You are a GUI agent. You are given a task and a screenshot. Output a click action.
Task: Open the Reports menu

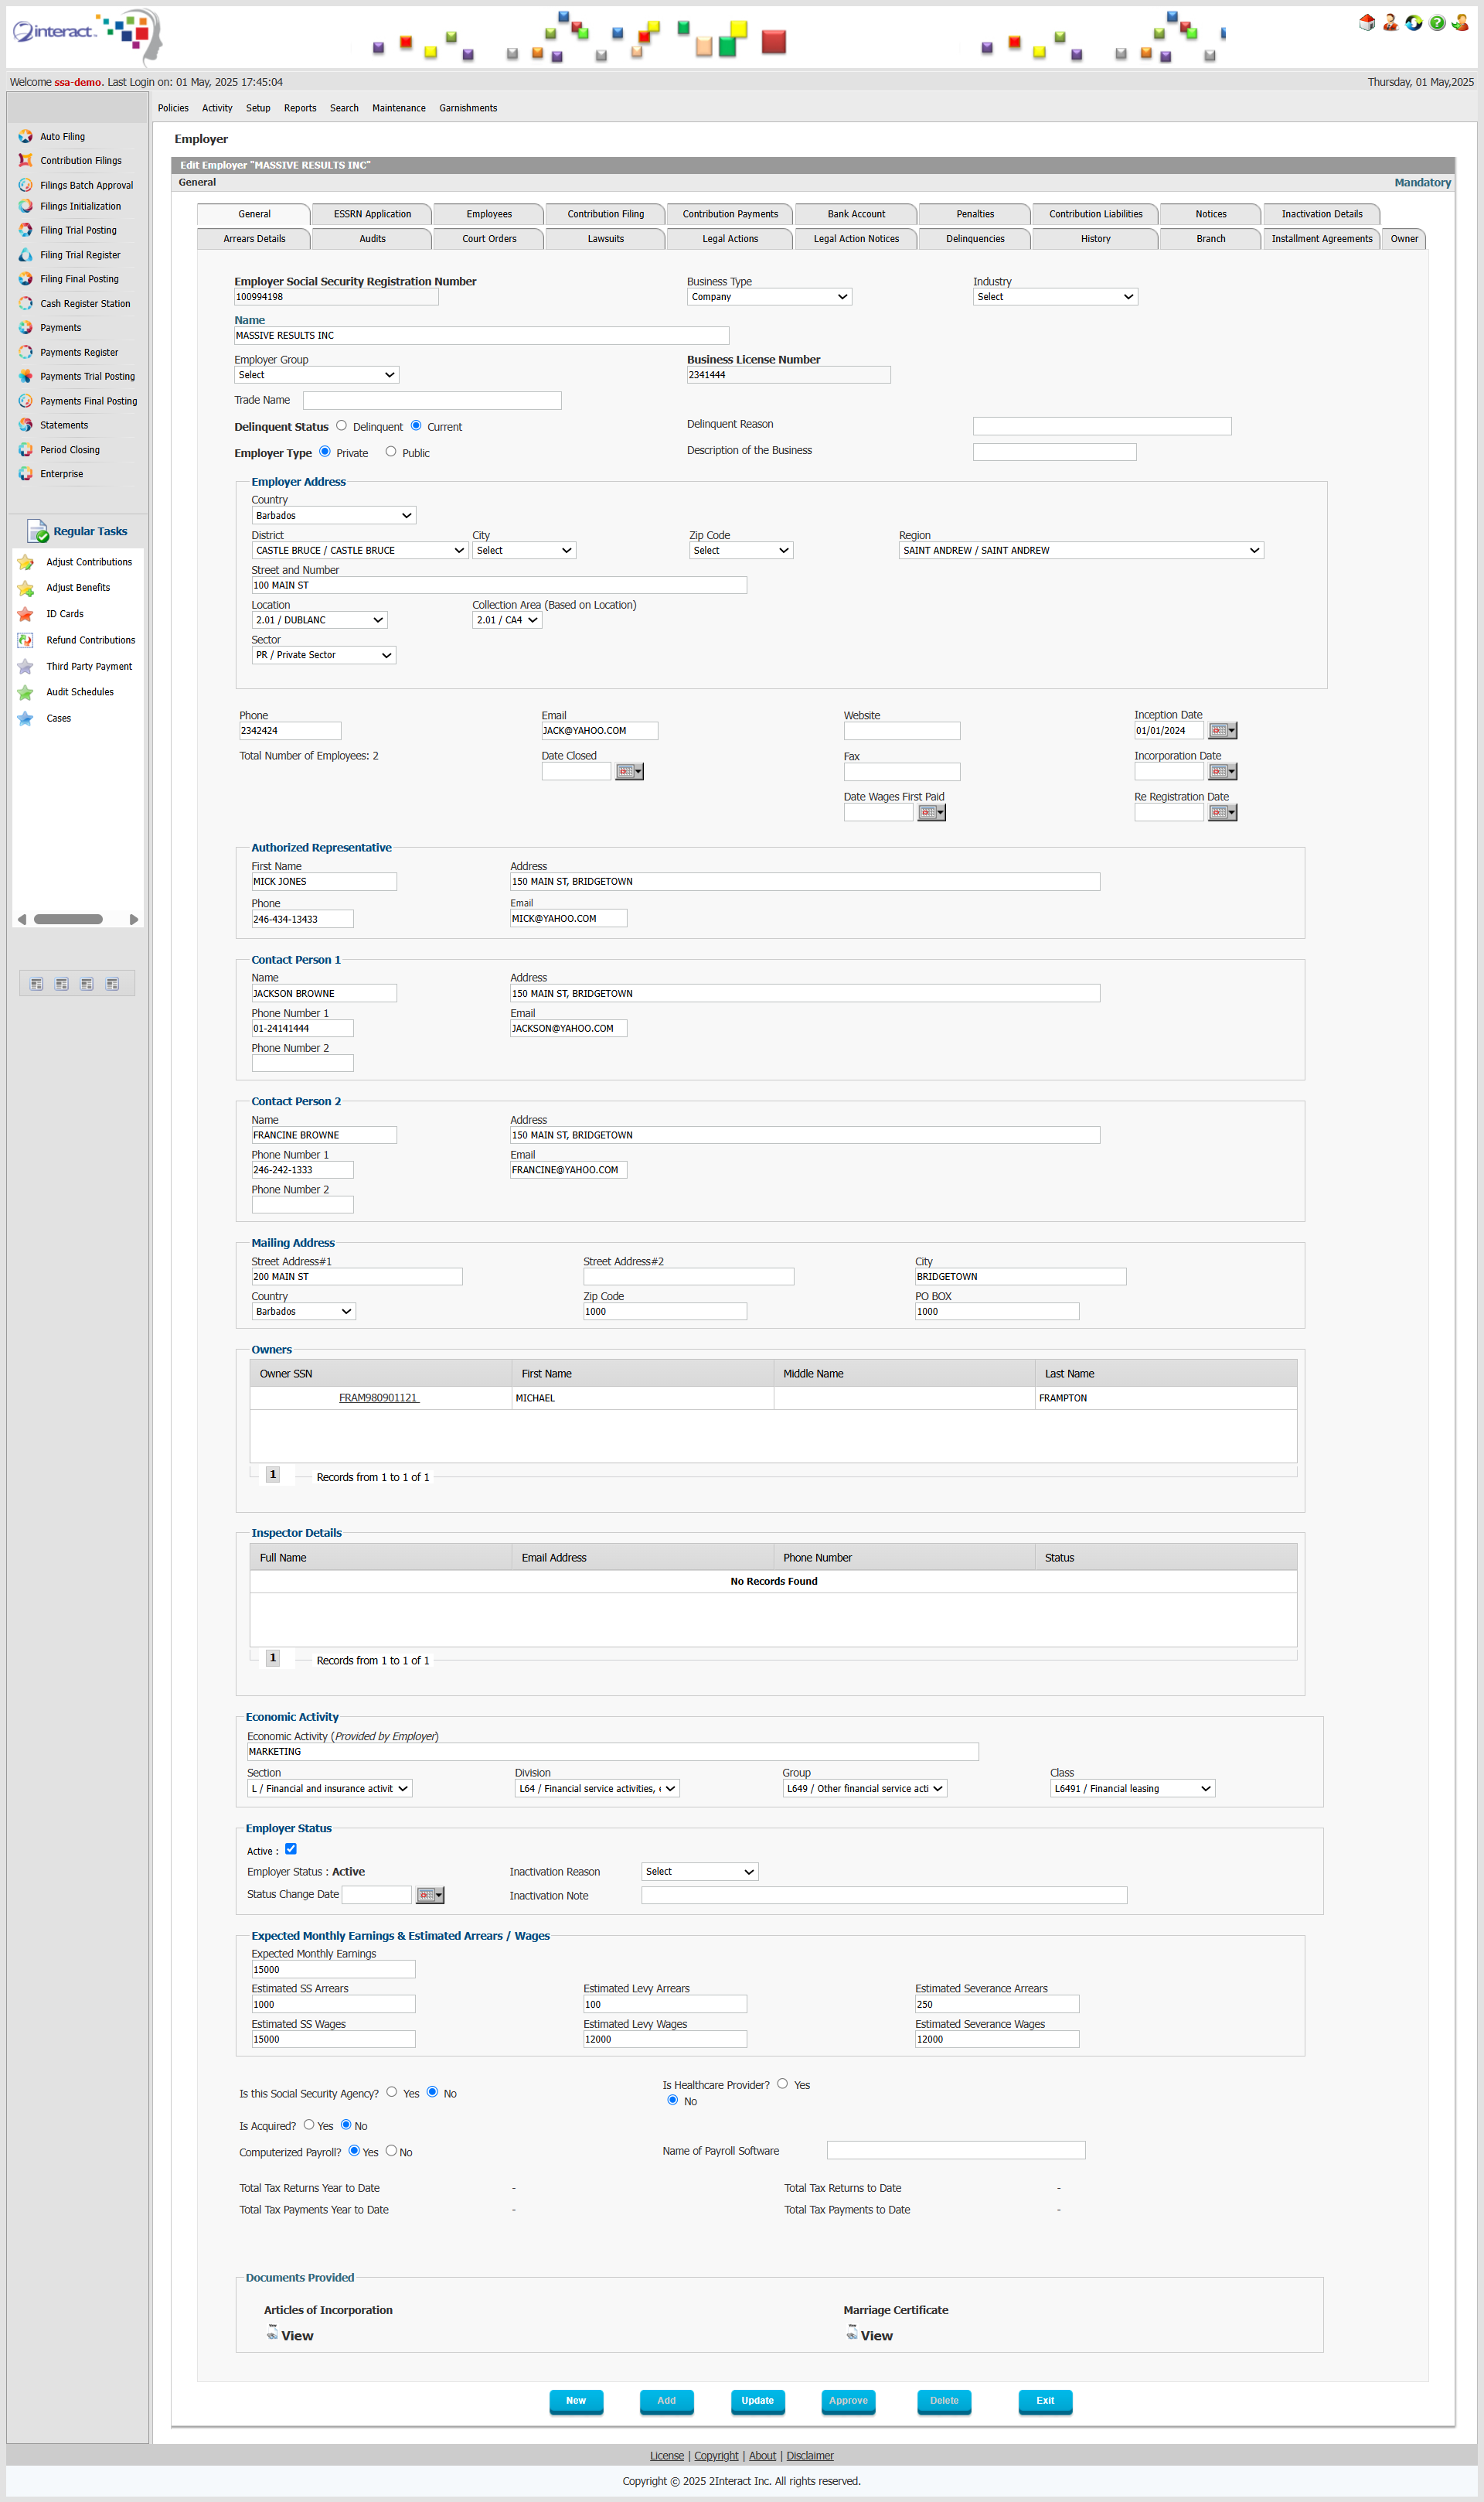point(300,108)
